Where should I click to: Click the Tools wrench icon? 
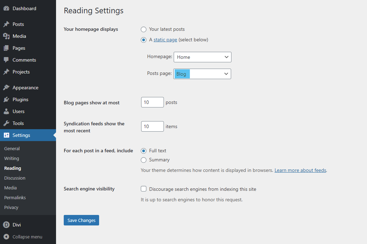(x=6, y=123)
